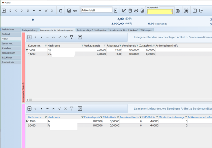The image size is (212, 148).
Task: Export as PDF icon
Action: click(x=142, y=10)
